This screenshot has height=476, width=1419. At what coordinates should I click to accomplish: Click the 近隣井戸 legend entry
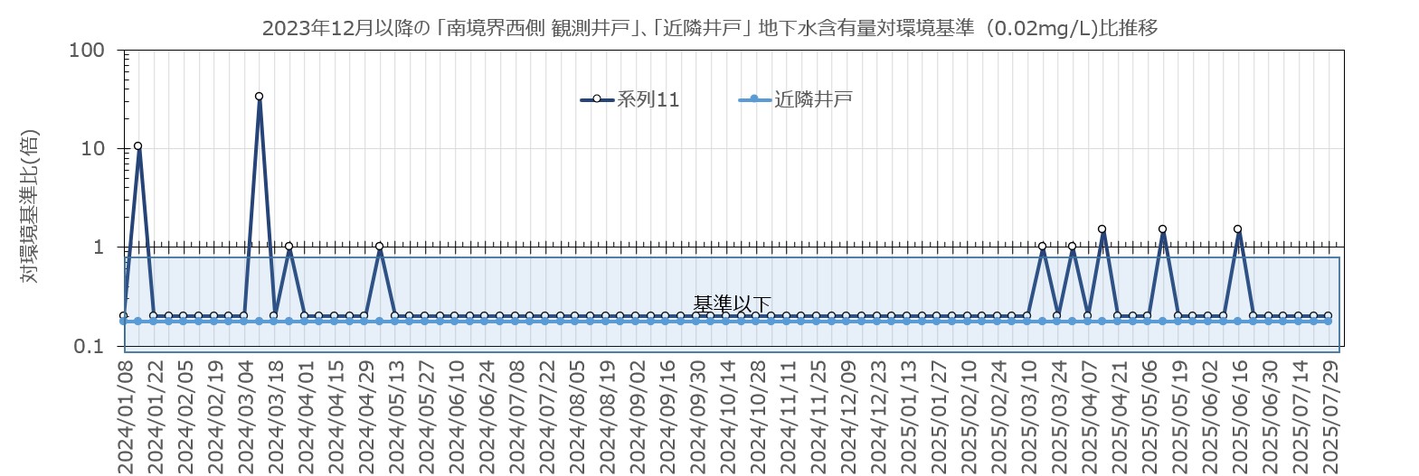pyautogui.click(x=795, y=99)
